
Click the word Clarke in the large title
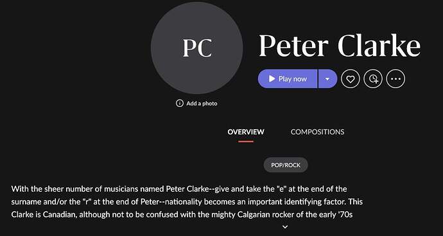coord(379,46)
